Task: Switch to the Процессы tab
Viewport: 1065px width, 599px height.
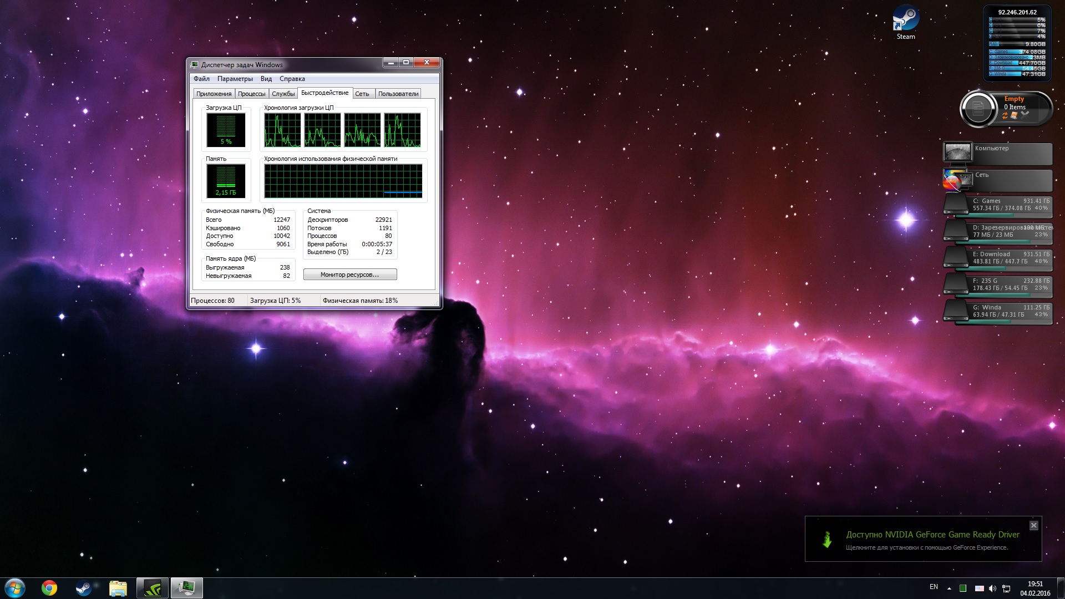Action: click(251, 94)
